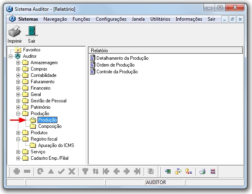Open Detalhamento da Produção report
This screenshot has width=252, height=194.
[122, 58]
